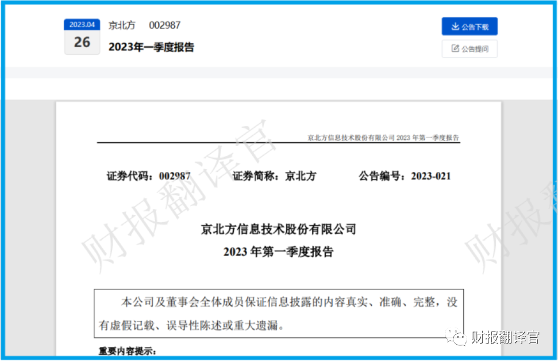Viewport: 558px width, 362px height.
Task: Click the 2023.04 blue date label
Action: pos(82,25)
